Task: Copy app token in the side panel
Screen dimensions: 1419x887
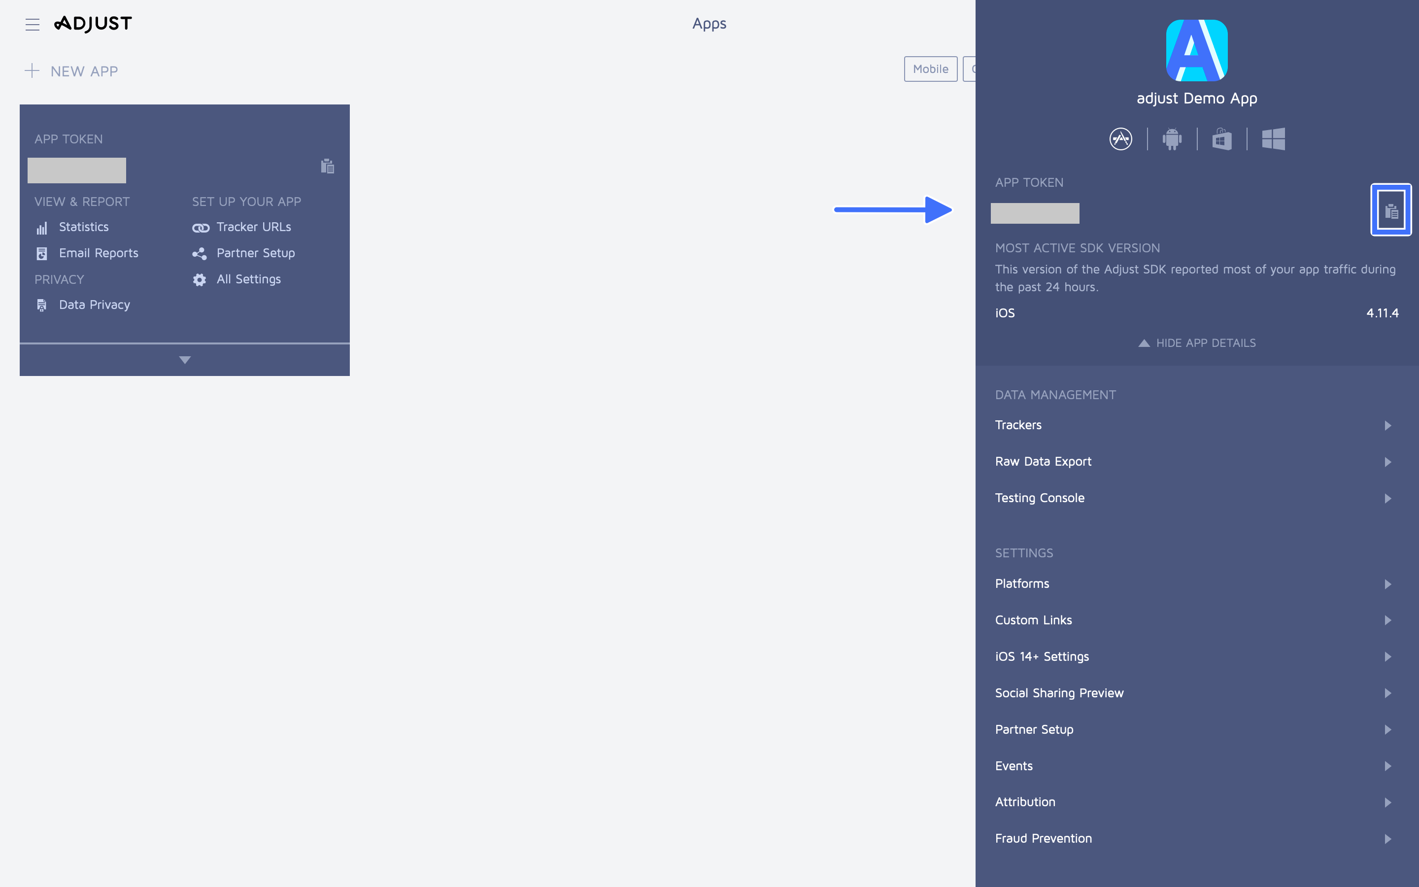Action: click(x=1391, y=210)
